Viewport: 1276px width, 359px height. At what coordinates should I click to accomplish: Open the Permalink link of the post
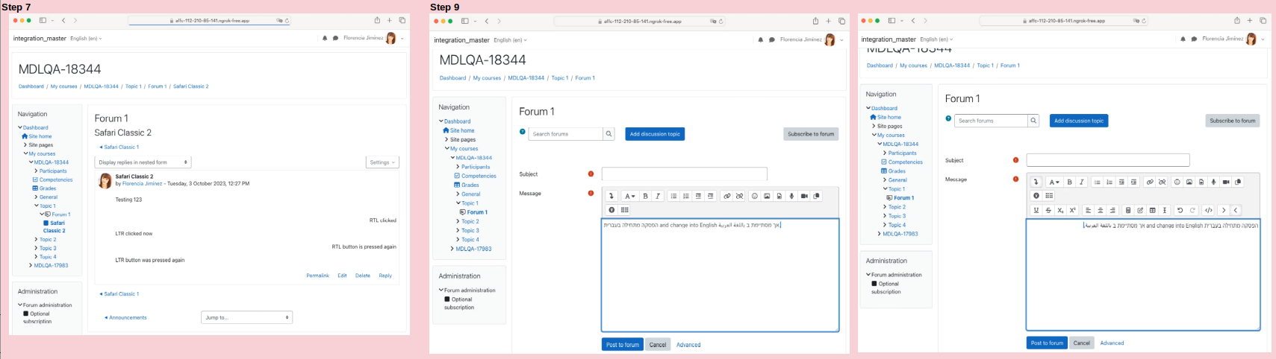click(x=317, y=276)
